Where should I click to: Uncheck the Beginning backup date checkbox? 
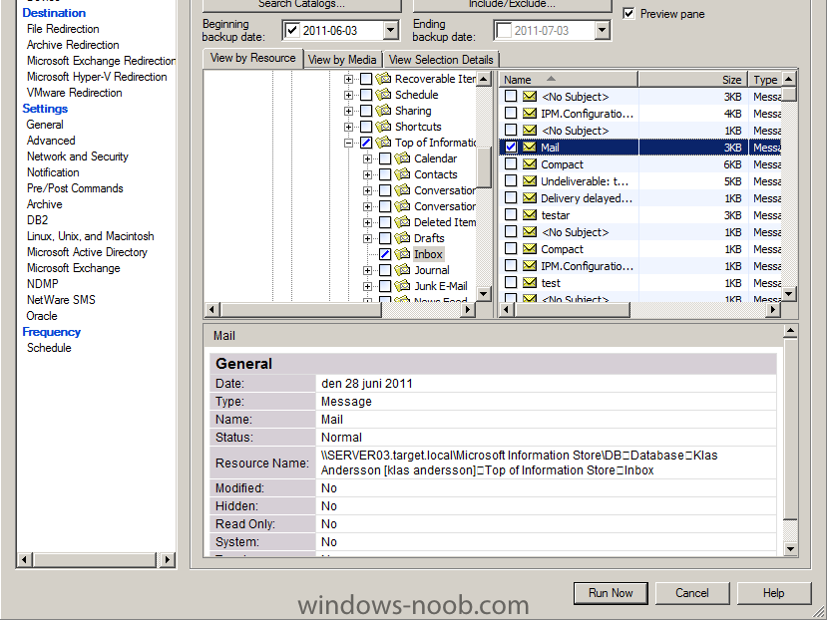click(x=292, y=31)
